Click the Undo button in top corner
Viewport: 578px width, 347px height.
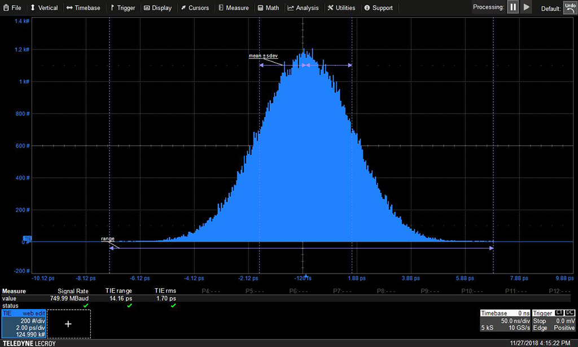coord(570,7)
